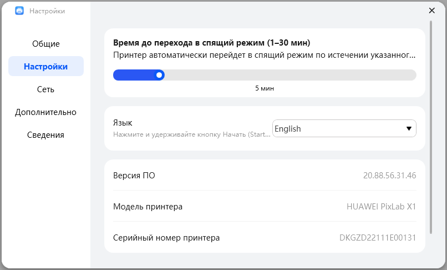The image size is (447, 270).
Task: Click the grey end of the sleep slider track
Action: [410, 74]
